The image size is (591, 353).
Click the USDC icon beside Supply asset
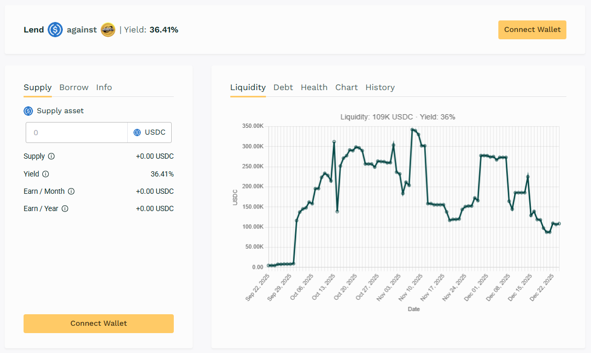[28, 111]
